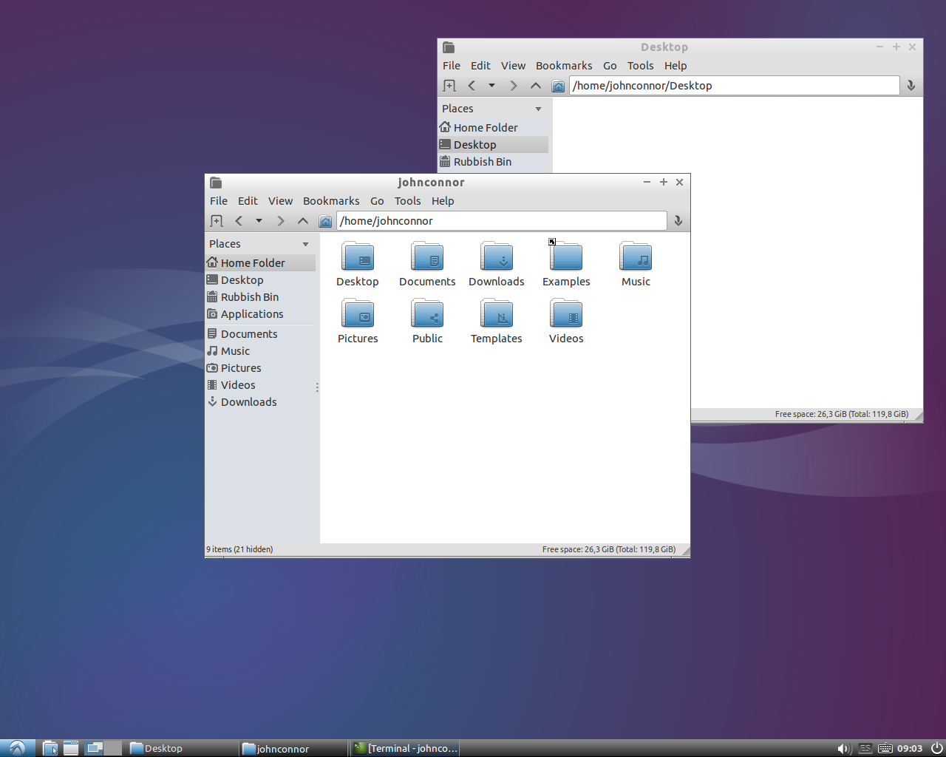Expand history dropdown in johnconnor toolbar
The image size is (946, 757).
click(x=259, y=221)
